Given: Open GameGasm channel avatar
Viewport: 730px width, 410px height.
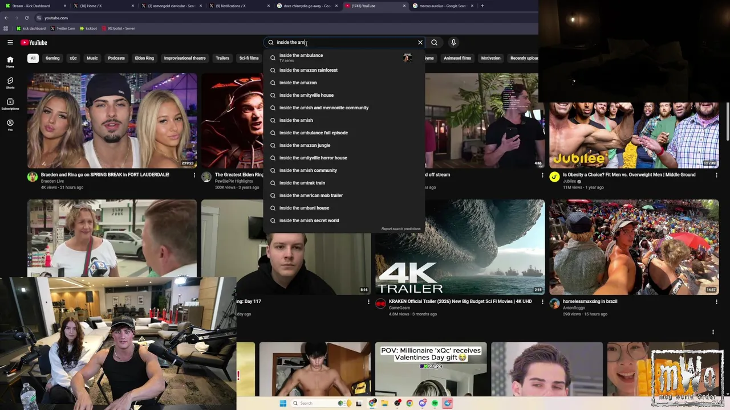Looking at the screenshot, I should pos(380,304).
